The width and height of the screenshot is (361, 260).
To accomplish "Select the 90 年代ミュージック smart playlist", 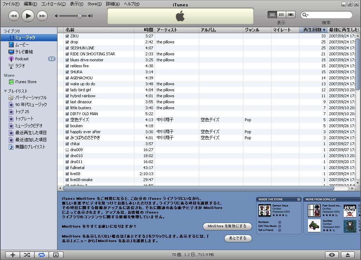I will click(x=29, y=105).
